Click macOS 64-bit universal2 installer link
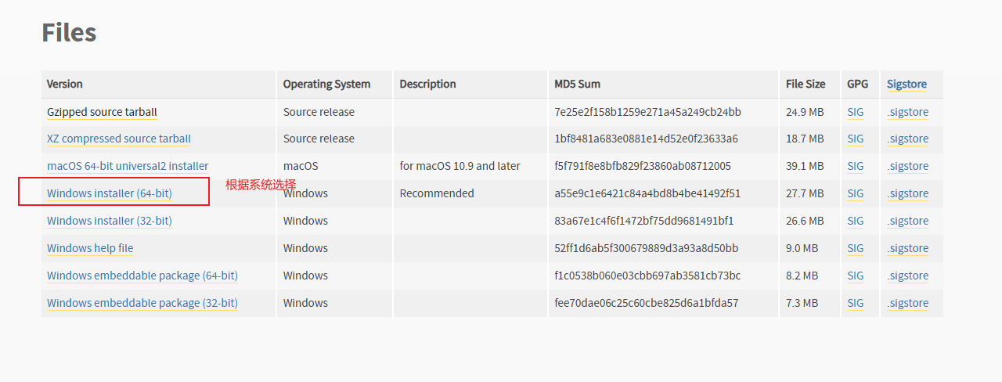Image resolution: width=1002 pixels, height=382 pixels. click(x=128, y=166)
